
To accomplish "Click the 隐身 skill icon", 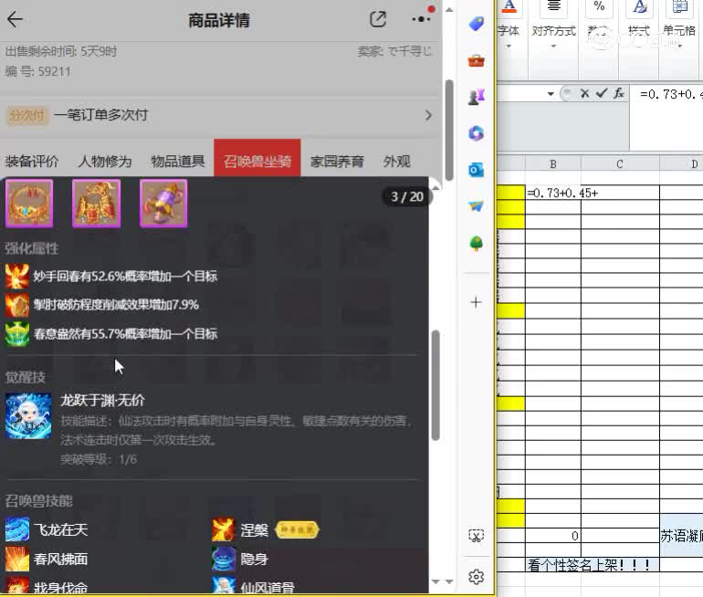I will (224, 559).
